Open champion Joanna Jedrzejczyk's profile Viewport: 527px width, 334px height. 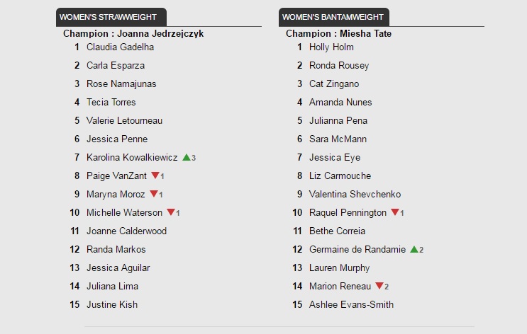pyautogui.click(x=160, y=33)
